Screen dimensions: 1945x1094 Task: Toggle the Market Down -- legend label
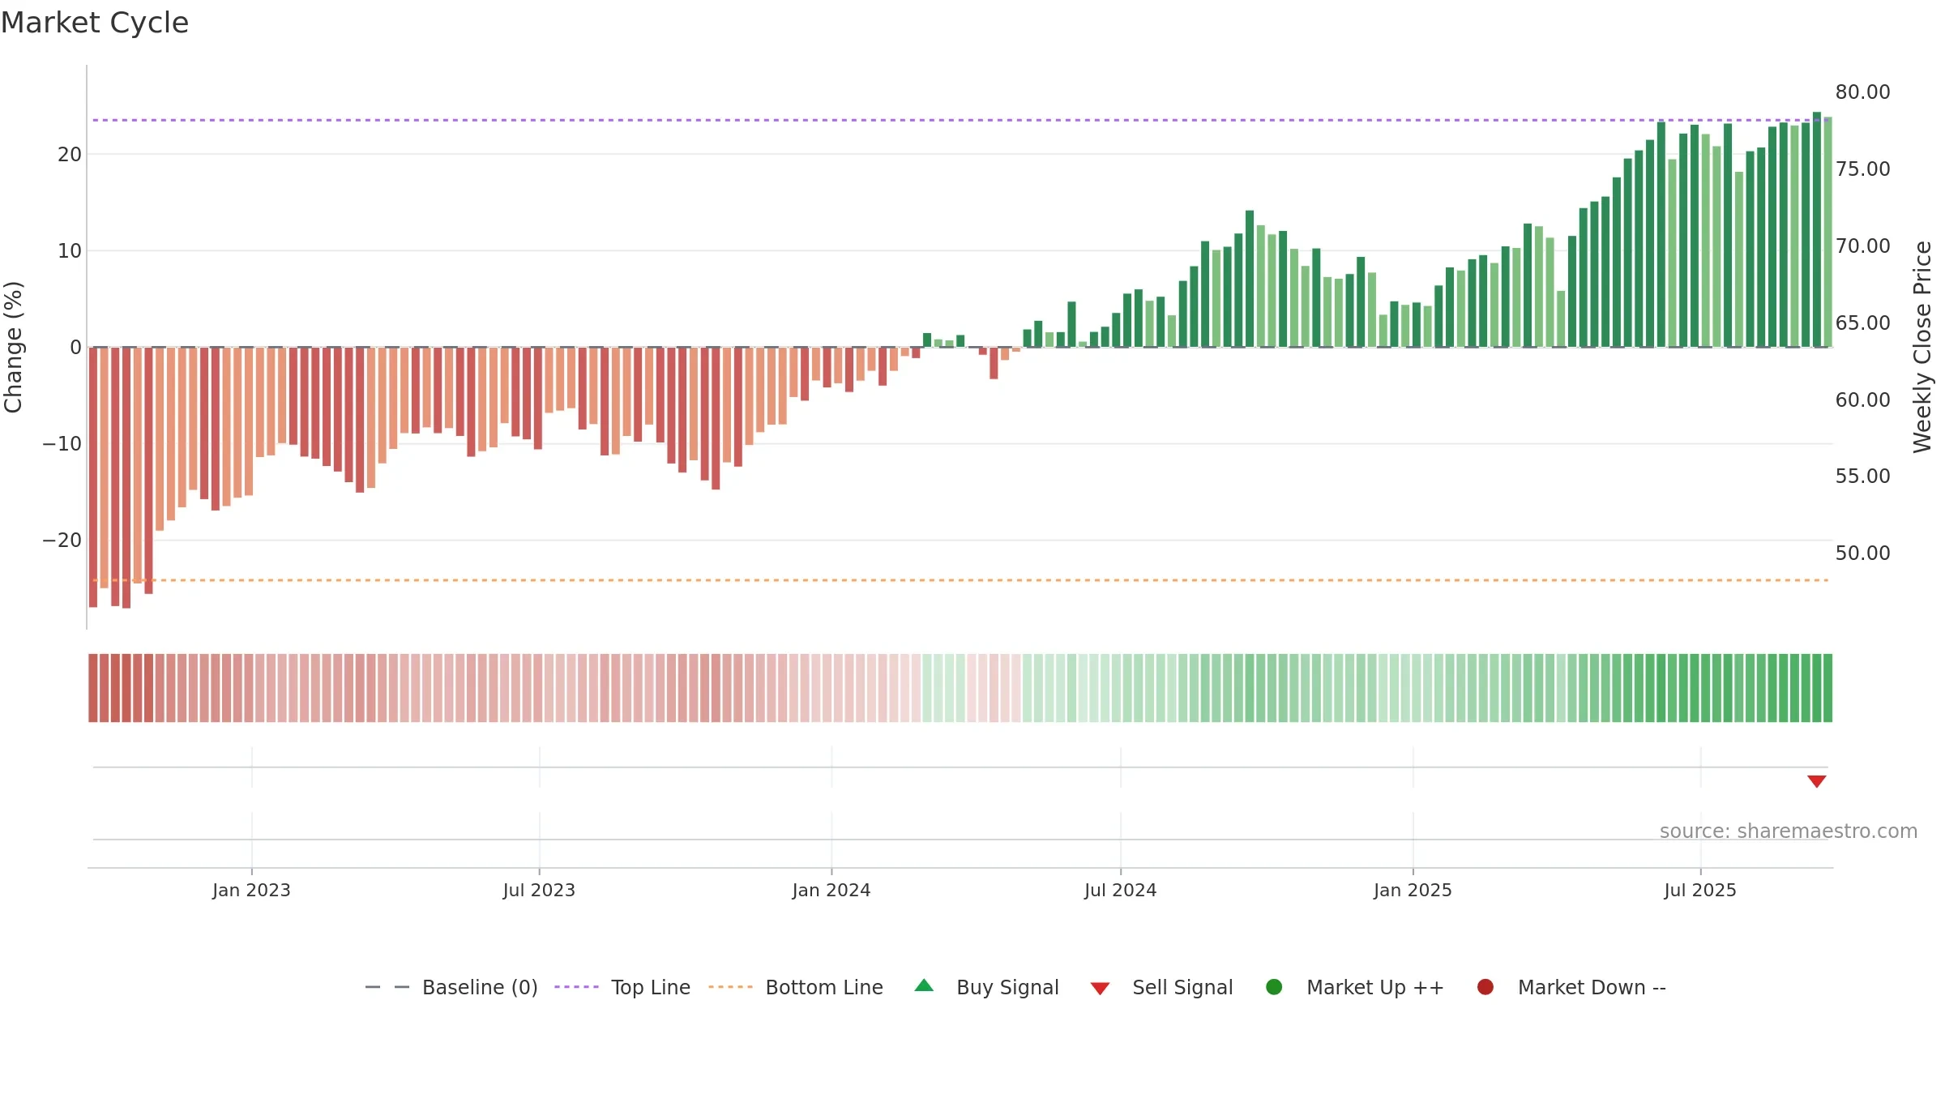tap(1592, 987)
